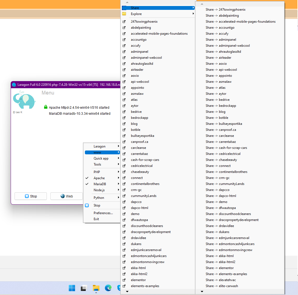
Task: Expand the Quick app submenu
Action: [101, 158]
